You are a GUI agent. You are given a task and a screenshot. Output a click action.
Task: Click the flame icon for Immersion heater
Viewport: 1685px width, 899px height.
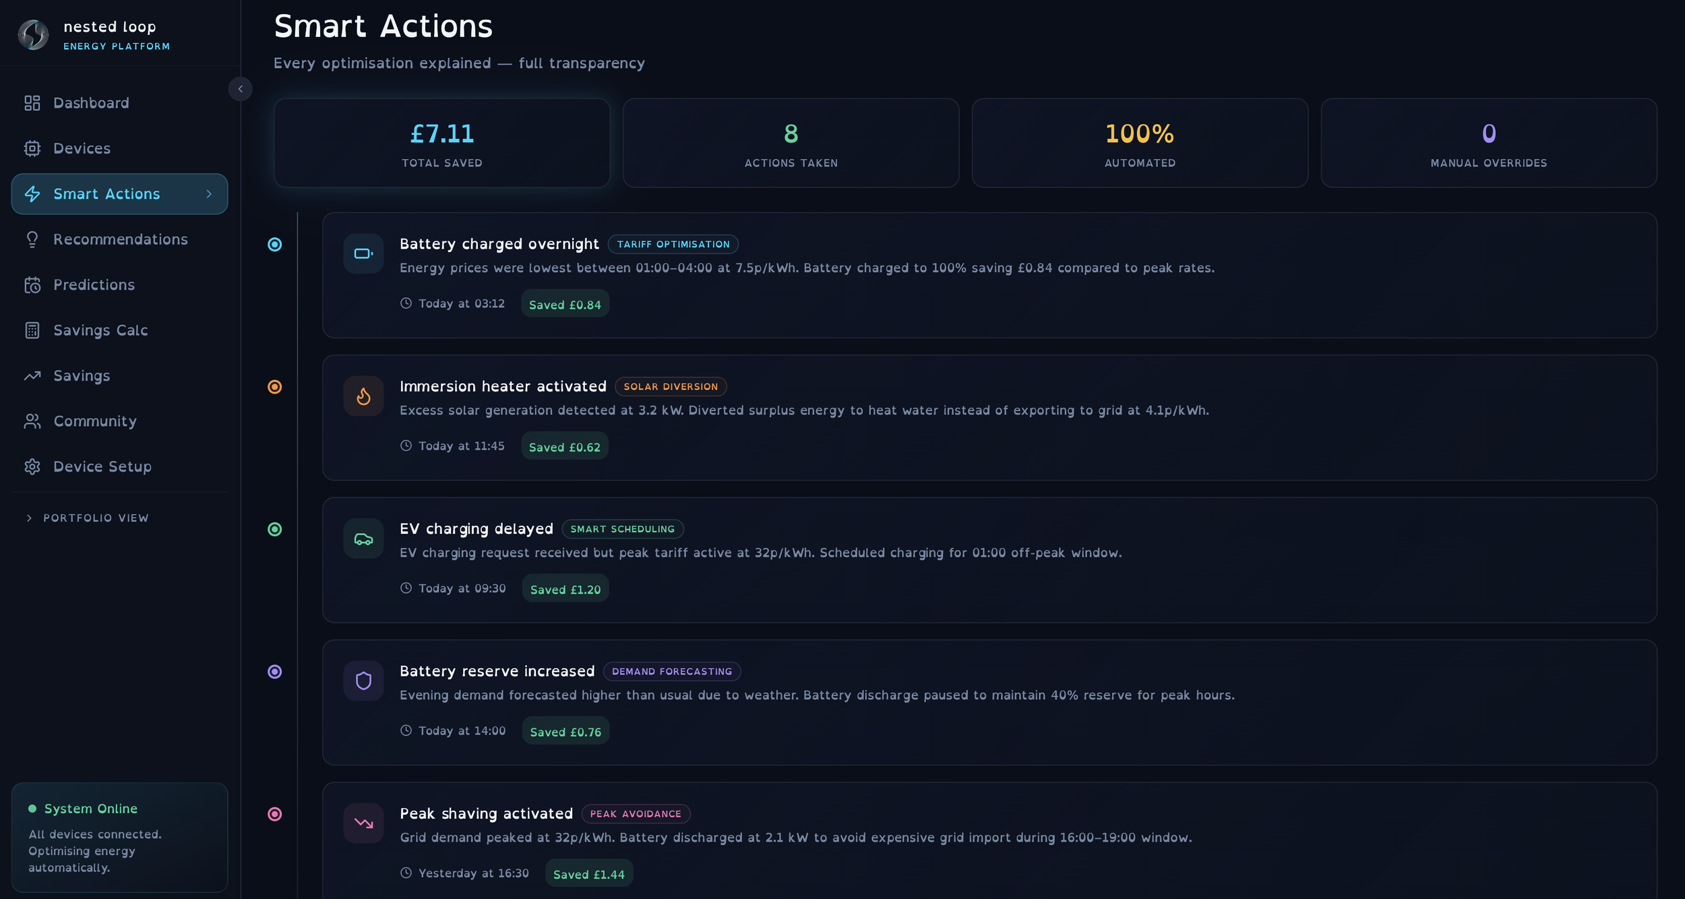pos(363,396)
